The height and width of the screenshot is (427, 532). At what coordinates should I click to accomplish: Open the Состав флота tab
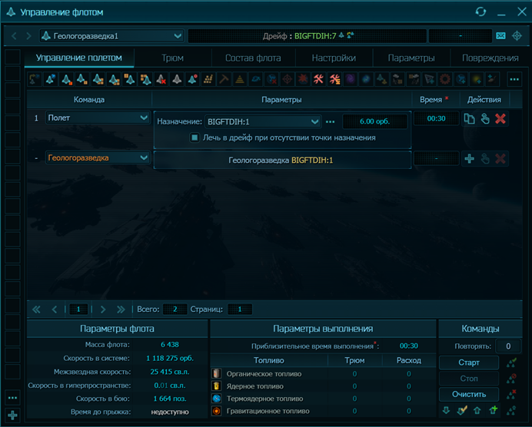[x=252, y=58]
